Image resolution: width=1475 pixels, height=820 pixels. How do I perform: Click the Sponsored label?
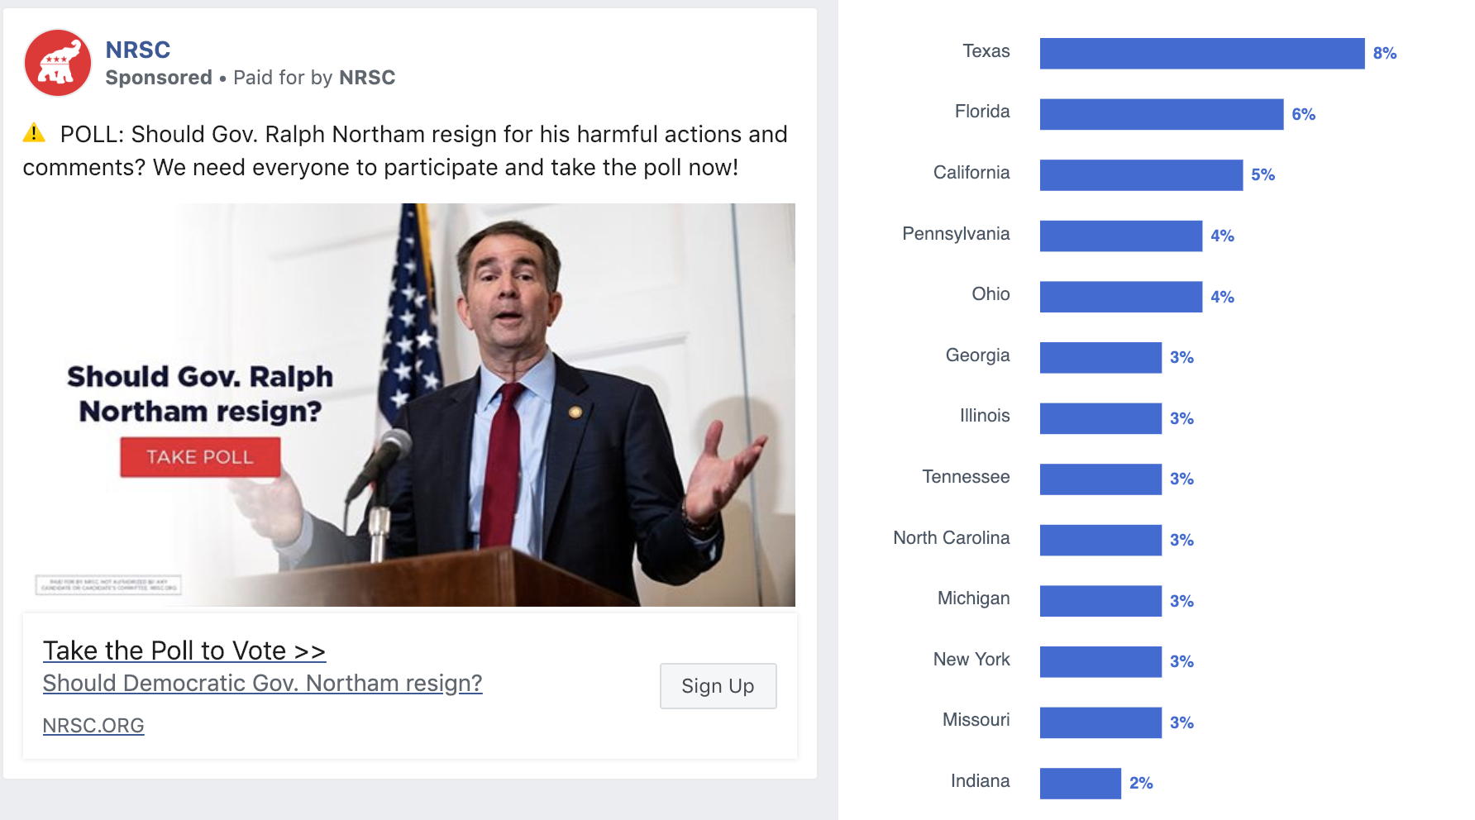coord(159,78)
